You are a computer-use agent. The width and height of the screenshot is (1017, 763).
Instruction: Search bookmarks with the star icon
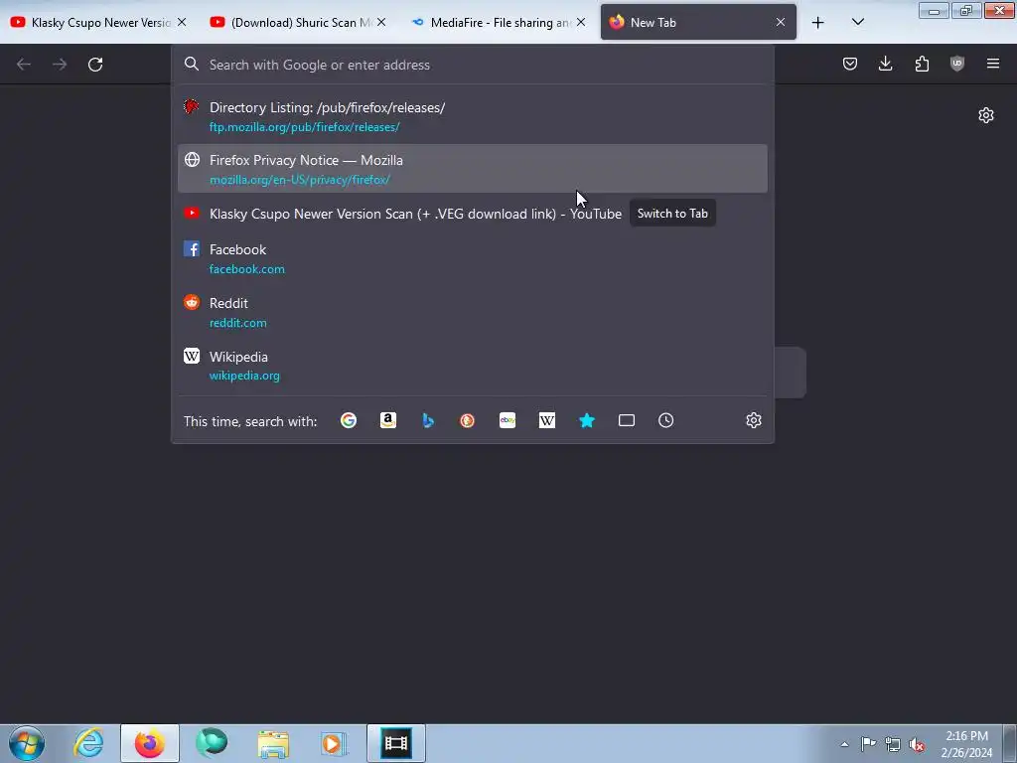click(587, 420)
